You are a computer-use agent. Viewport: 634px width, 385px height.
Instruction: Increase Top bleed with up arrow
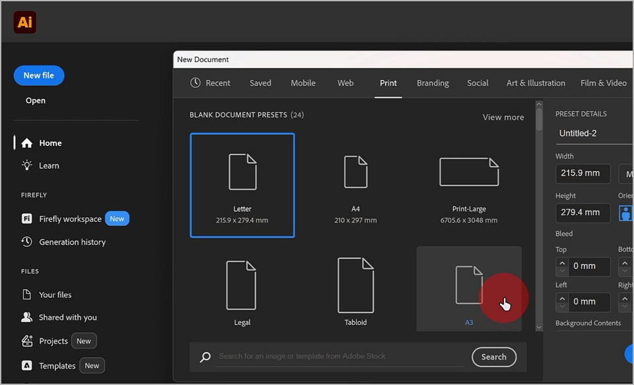[x=562, y=262]
